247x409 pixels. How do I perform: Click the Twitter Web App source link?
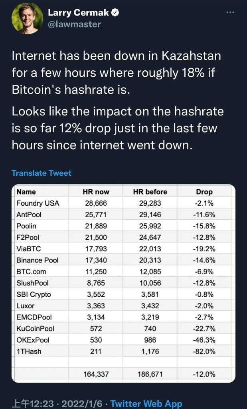pos(146,403)
